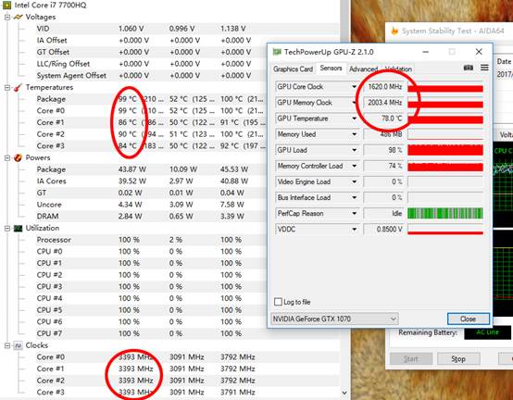This screenshot has width=513, height=400.
Task: Click the 0.8500 V VDDC value
Action: click(x=389, y=230)
